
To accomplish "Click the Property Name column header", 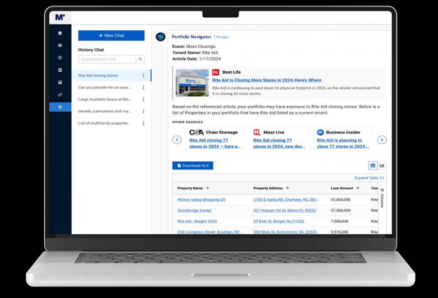I will coord(190,188).
